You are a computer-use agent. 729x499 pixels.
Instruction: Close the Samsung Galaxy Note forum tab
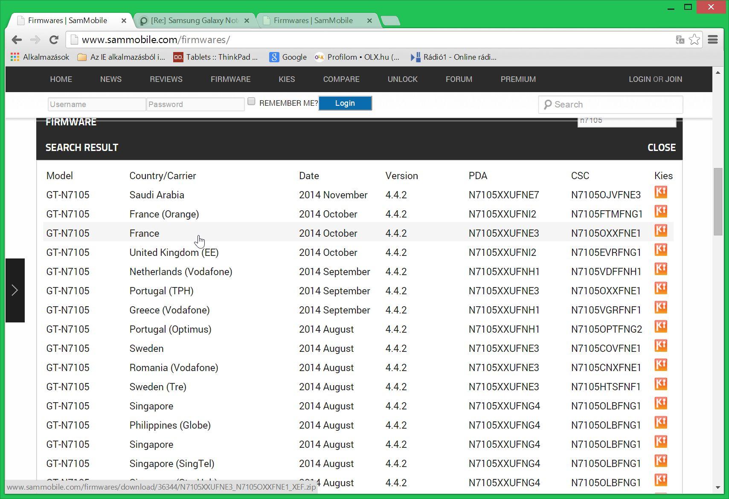(x=247, y=20)
